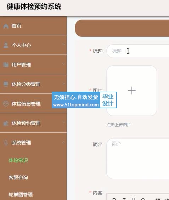This screenshot has height=200, width=169.
Task: Click the icon beside 用户管理
Action: pyautogui.click(x=6, y=65)
